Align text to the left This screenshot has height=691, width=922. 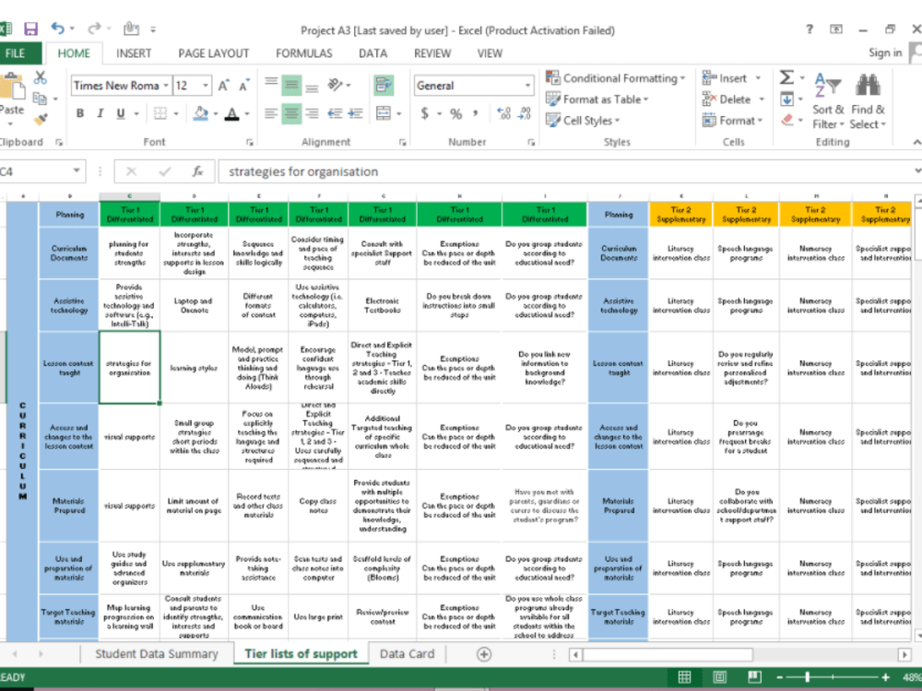[270, 113]
